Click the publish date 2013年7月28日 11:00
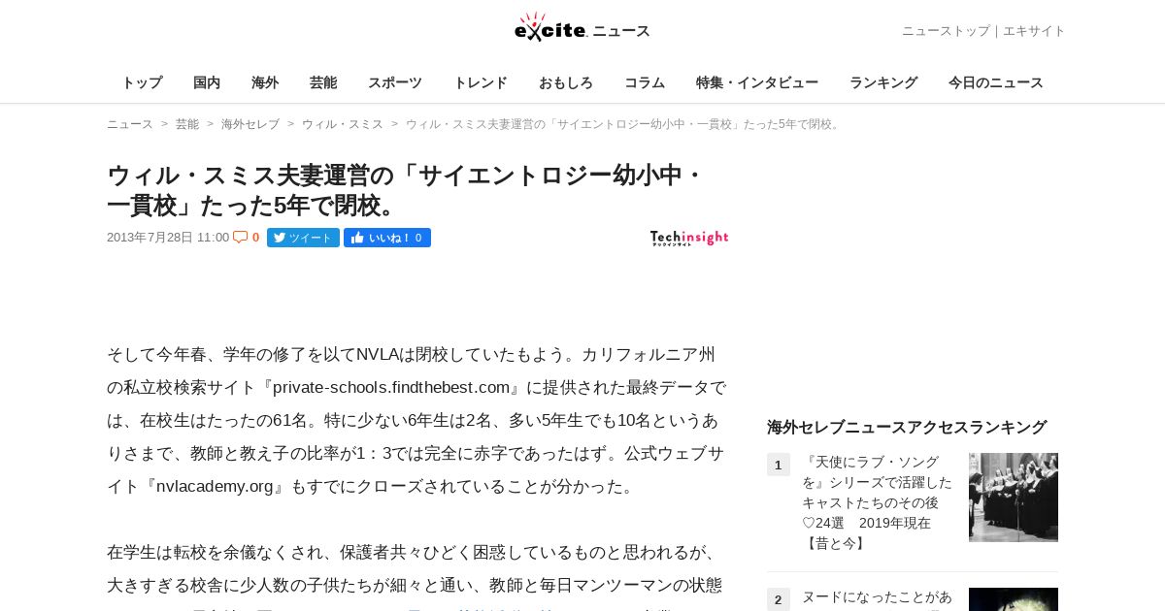Viewport: 1165px width, 611px height. pos(168,238)
